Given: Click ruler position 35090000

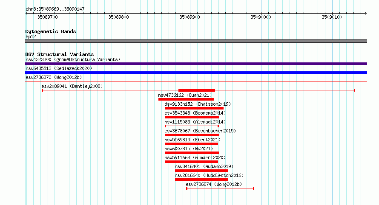Looking at the screenshot, I should pyautogui.click(x=261, y=17).
